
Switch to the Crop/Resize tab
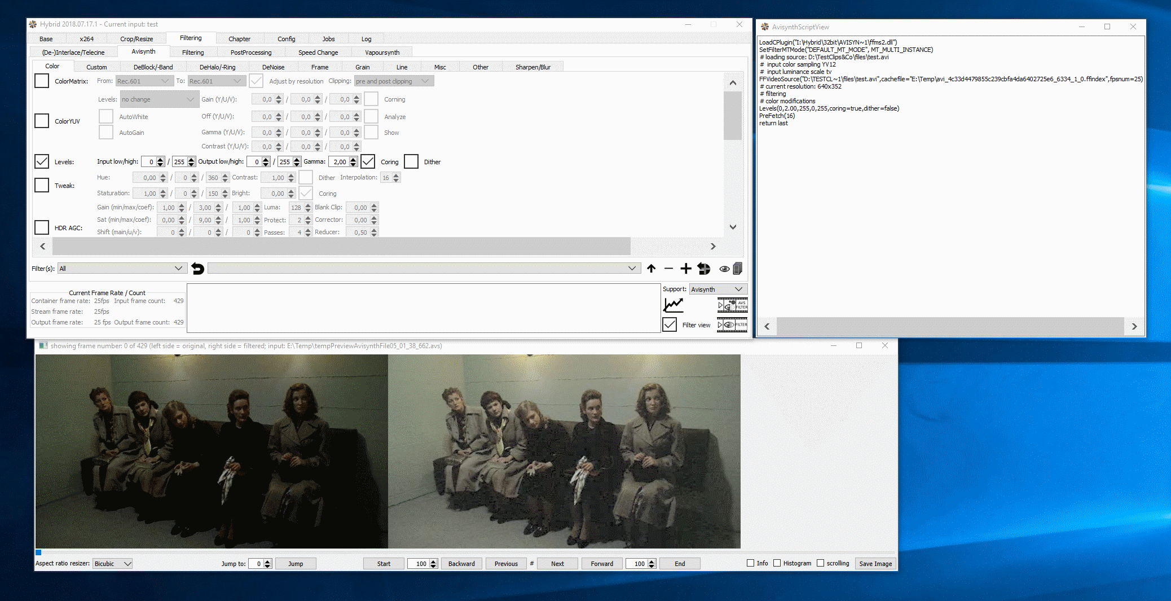pos(137,39)
